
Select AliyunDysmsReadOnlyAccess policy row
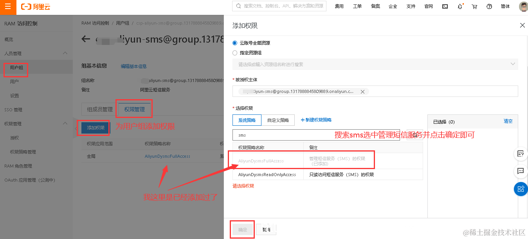coord(328,175)
